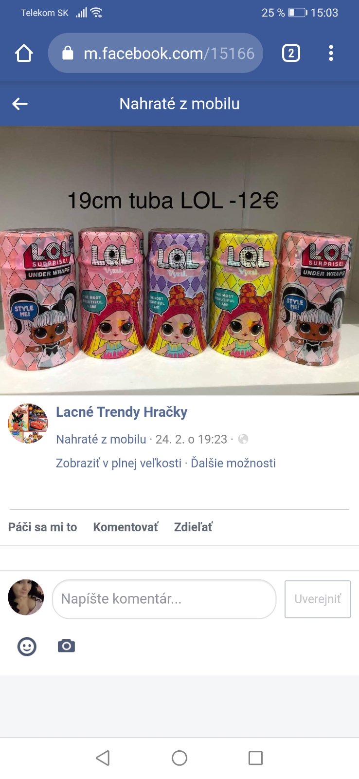
Task: Open the Lacné Trendy Hračky profile picture
Action: coord(28,424)
